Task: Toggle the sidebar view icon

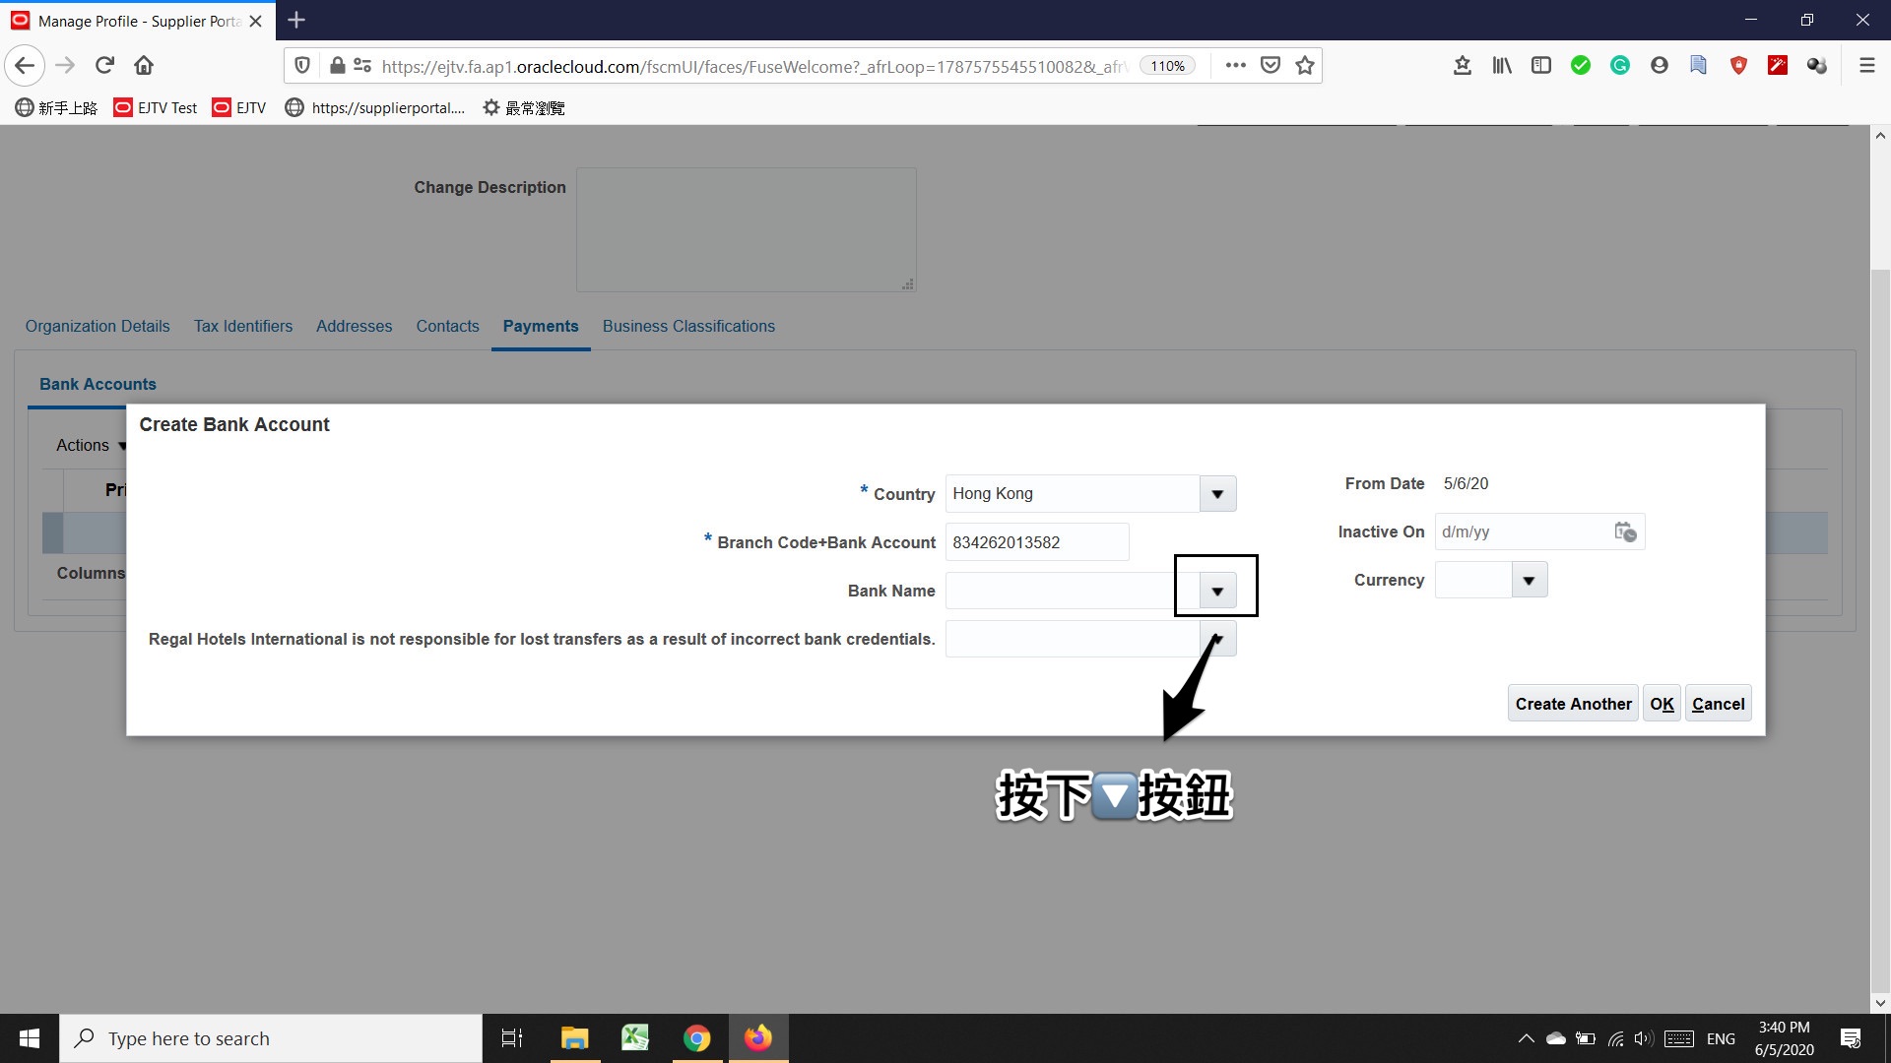Action: (1541, 66)
